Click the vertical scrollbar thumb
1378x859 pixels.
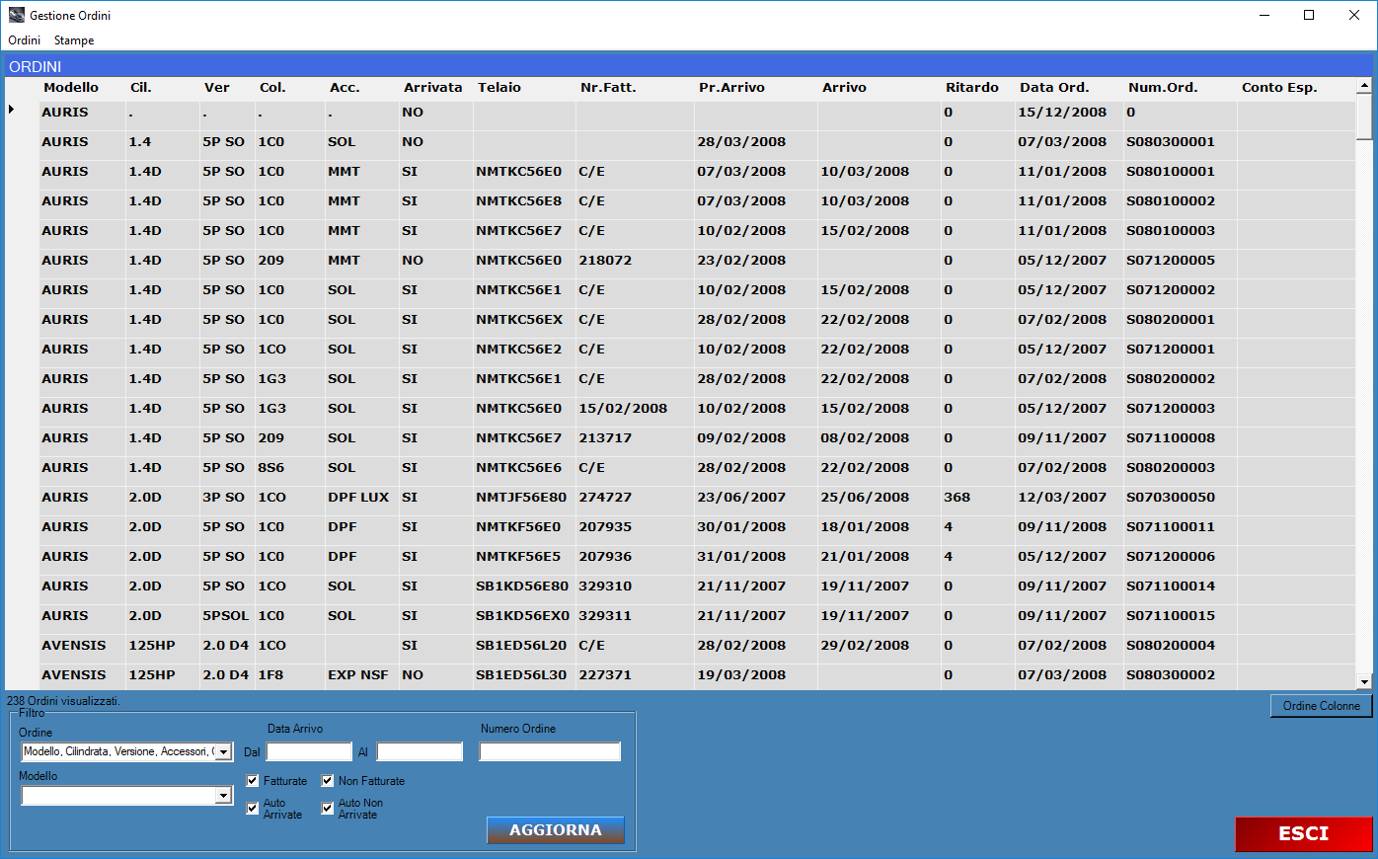[x=1364, y=117]
